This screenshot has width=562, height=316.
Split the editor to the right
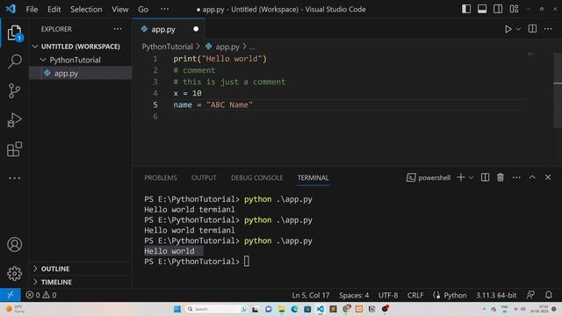pyautogui.click(x=532, y=29)
